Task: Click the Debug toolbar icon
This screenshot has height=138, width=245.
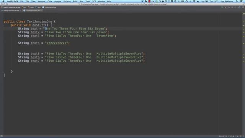Action: [232, 7]
